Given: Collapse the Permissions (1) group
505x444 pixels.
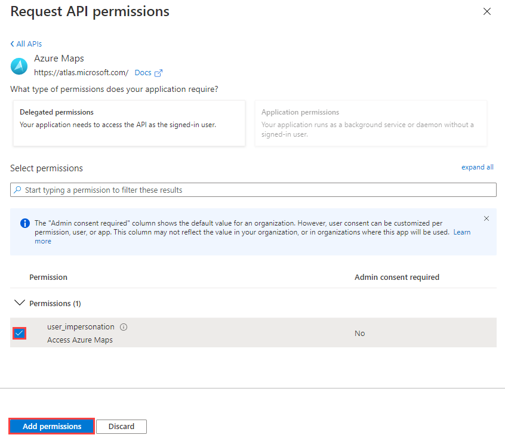Looking at the screenshot, I should 20,303.
